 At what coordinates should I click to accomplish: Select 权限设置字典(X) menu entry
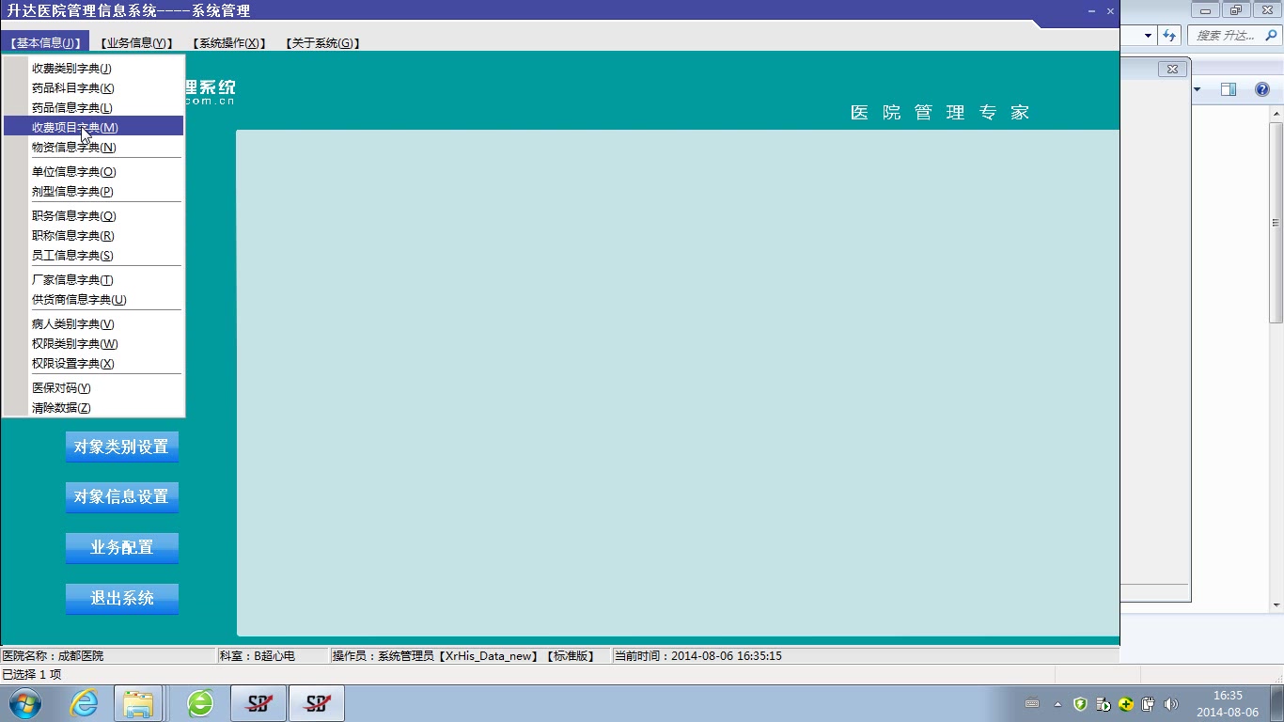(x=93, y=363)
